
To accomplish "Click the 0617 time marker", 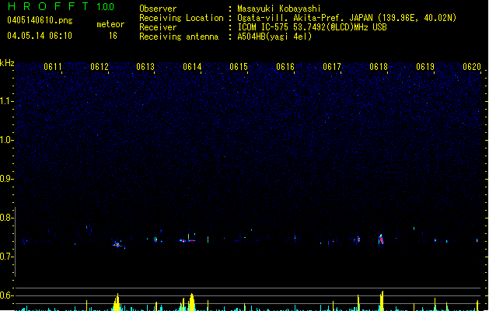I will pyautogui.click(x=332, y=67).
